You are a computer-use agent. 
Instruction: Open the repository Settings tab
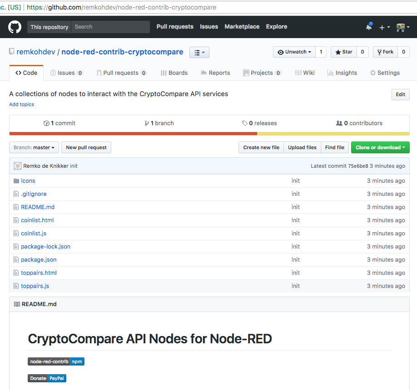pyautogui.click(x=385, y=73)
